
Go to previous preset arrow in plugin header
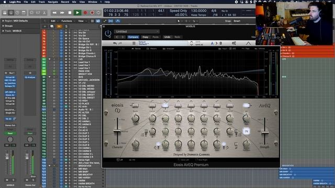(117, 37)
